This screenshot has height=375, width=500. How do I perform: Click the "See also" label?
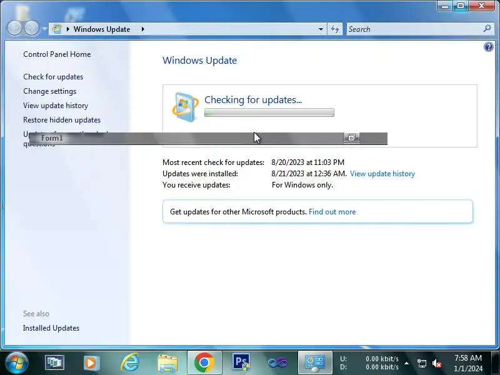pos(36,314)
